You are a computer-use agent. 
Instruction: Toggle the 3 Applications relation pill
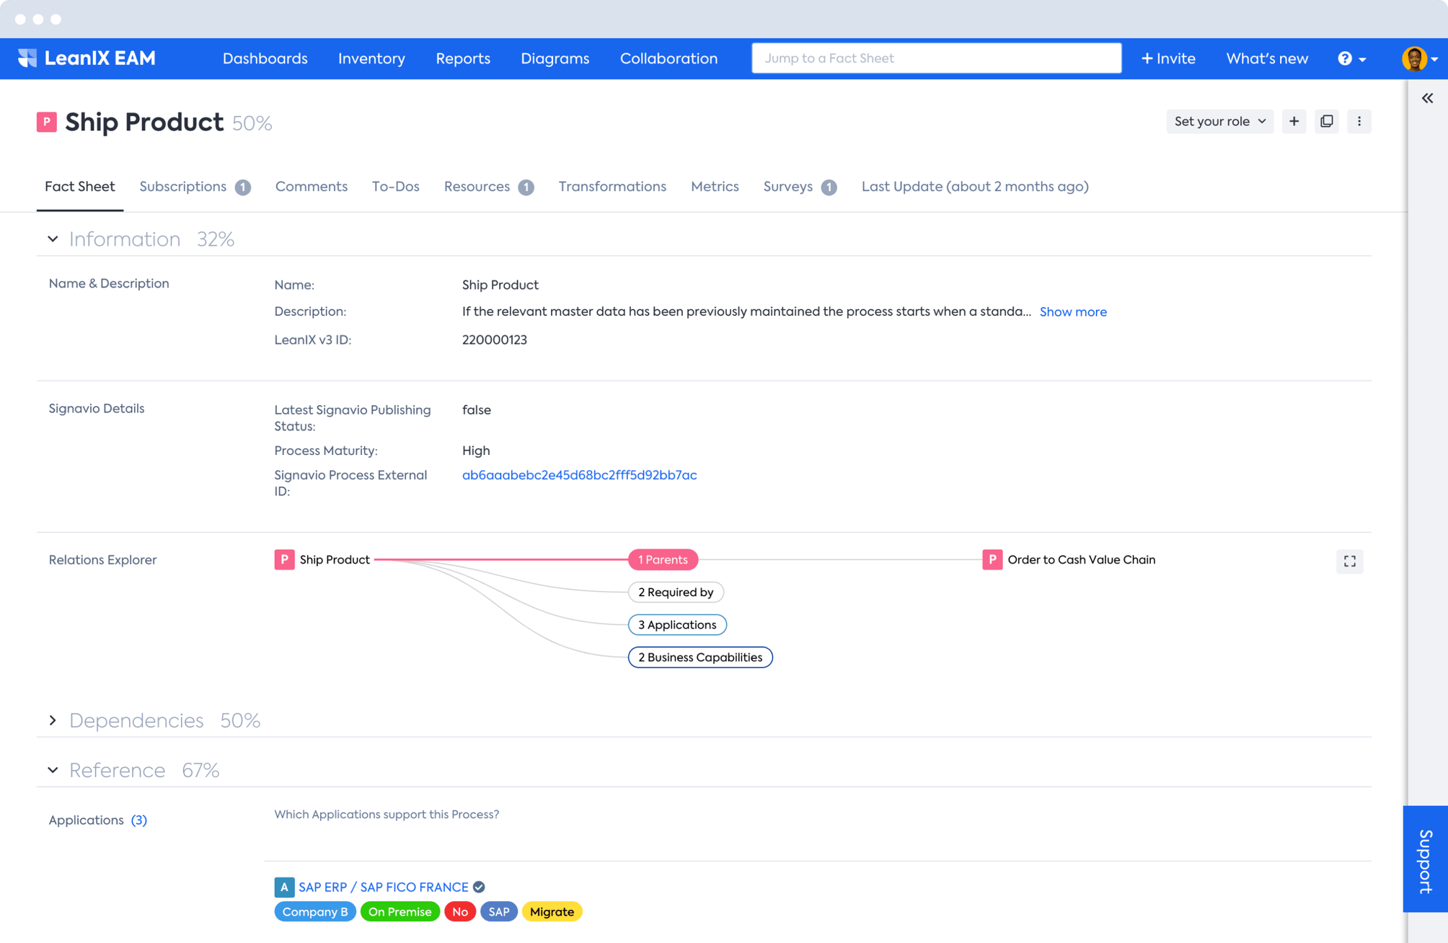pos(676,624)
